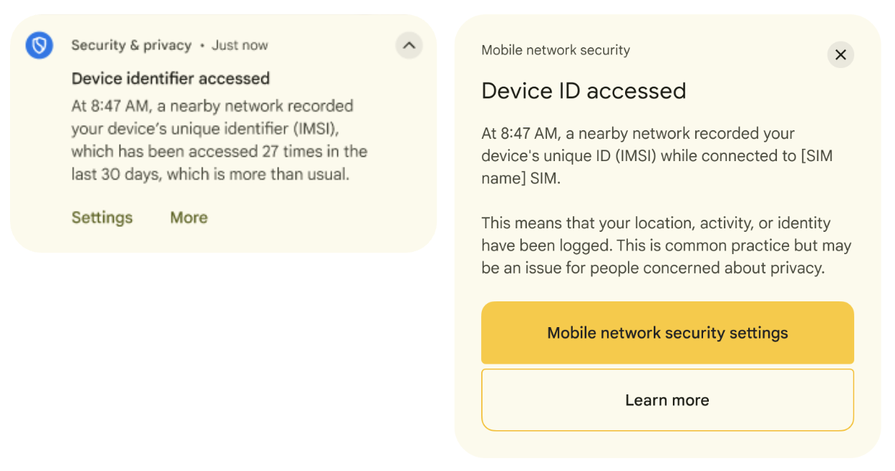
Task: Select the Device ID accessed heading
Action: click(x=584, y=91)
